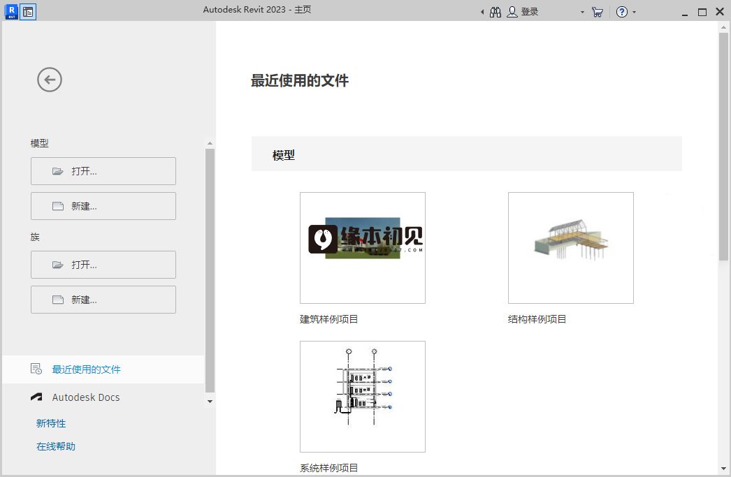Click 新建... under the 族 section
Screen dimensions: 731x477
(x=103, y=300)
